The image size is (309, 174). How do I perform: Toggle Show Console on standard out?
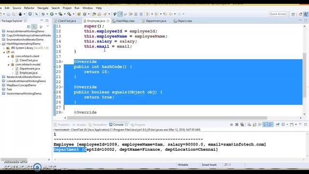pos(265,125)
